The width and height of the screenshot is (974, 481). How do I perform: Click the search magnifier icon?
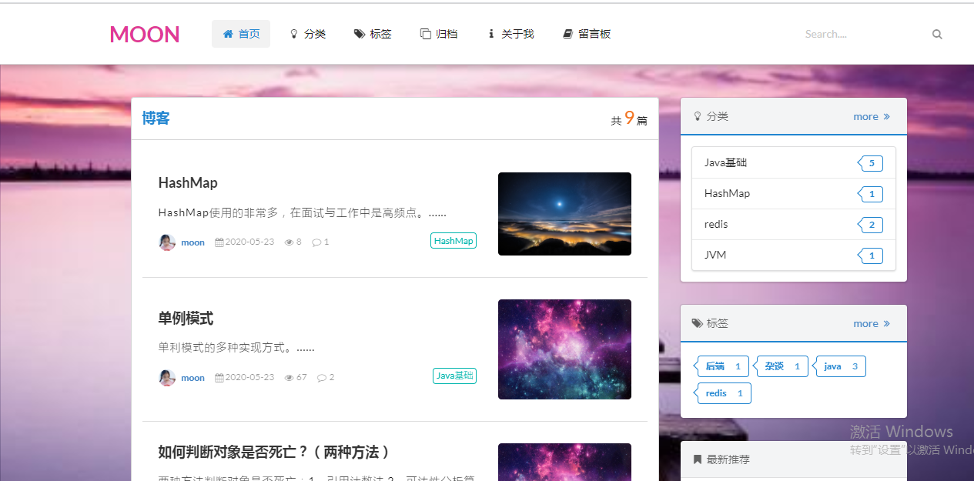(x=936, y=34)
